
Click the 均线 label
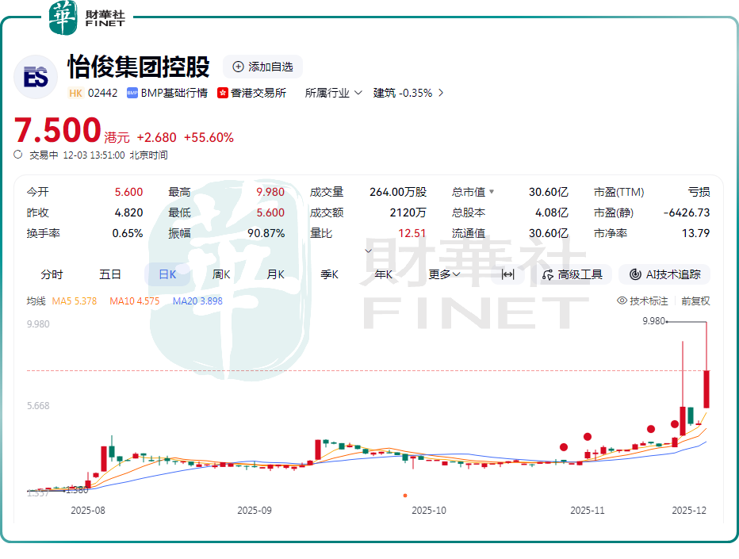point(36,301)
